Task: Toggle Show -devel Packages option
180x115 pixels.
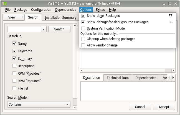Action: click(83, 16)
